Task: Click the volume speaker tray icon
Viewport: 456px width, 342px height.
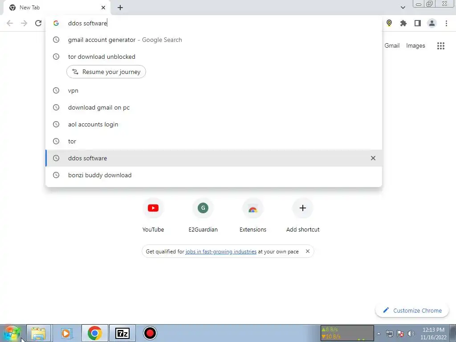Action: [411, 334]
